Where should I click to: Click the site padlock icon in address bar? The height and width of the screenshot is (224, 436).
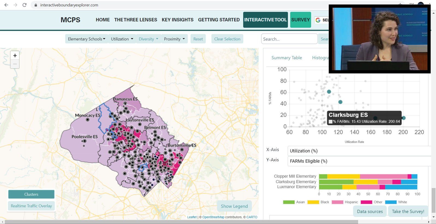click(35, 5)
